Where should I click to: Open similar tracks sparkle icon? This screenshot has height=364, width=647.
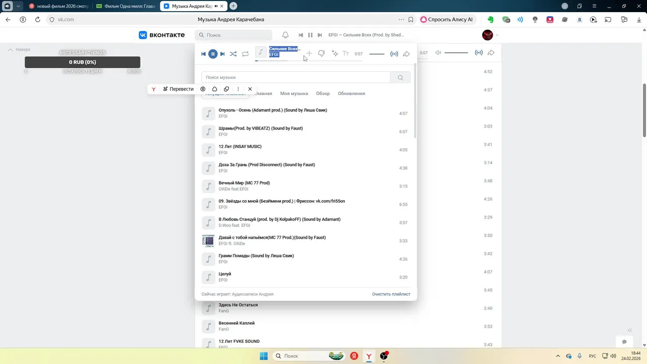[335, 54]
